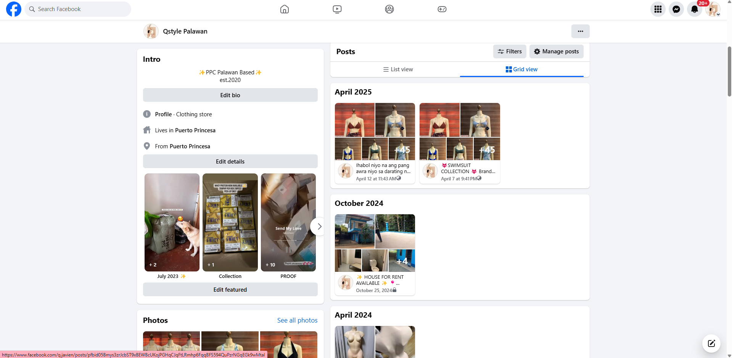Viewport: 732px width, 358px height.
Task: Click the Search Facebook field
Action: click(78, 9)
